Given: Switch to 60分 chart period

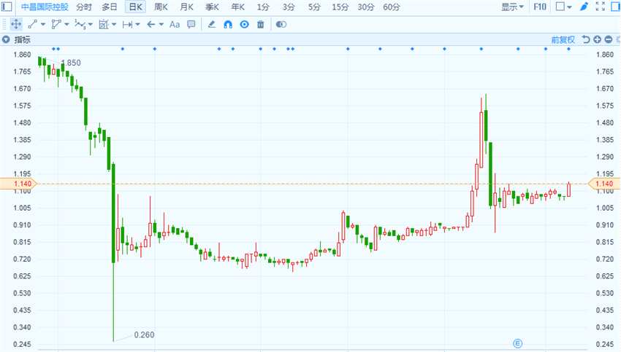Looking at the screenshot, I should (392, 7).
